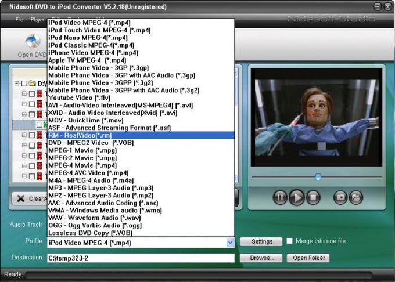The width and height of the screenshot is (395, 282).
Task: Select 3GP with AAC Audio (*.3gp)
Action: (x=141, y=75)
